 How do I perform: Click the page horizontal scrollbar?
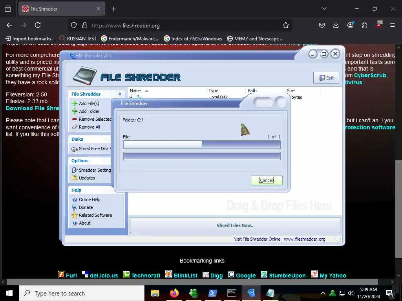click(x=192, y=282)
